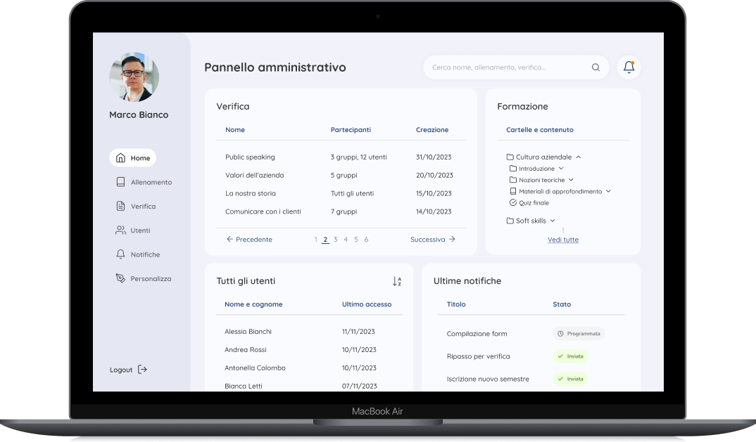Click the search magnifier icon

pos(596,67)
